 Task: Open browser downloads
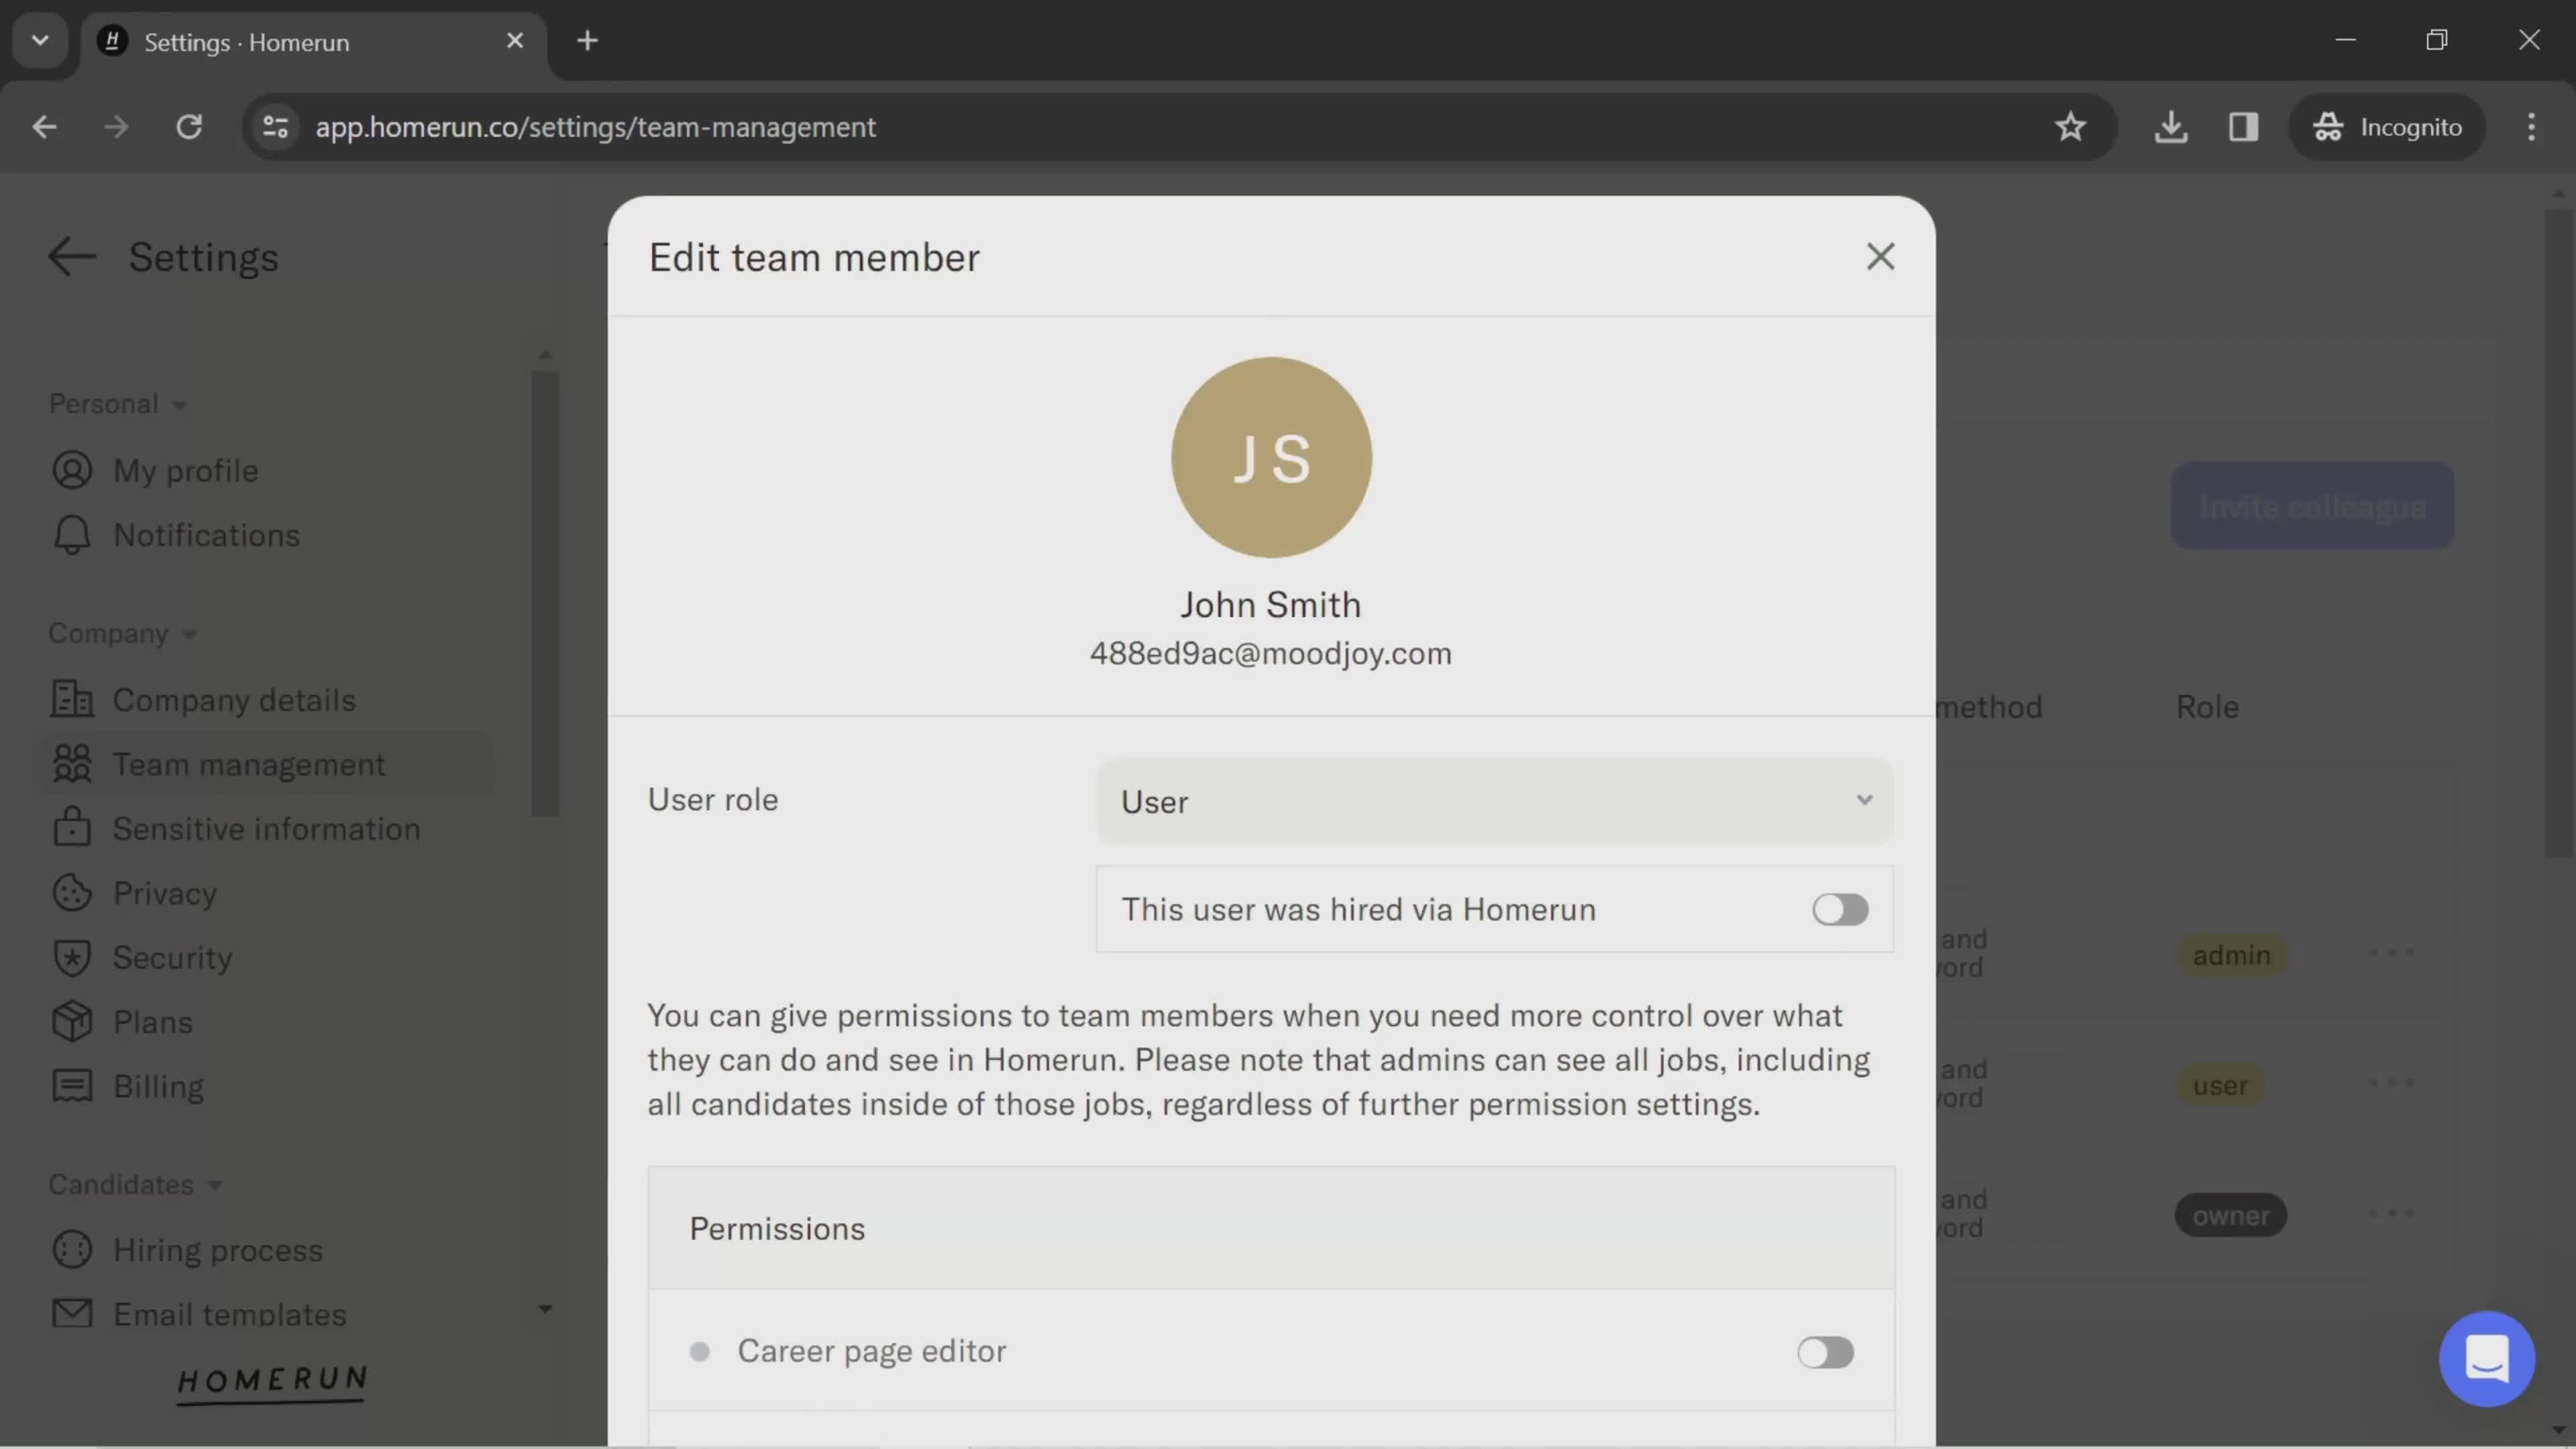pos(2171,127)
